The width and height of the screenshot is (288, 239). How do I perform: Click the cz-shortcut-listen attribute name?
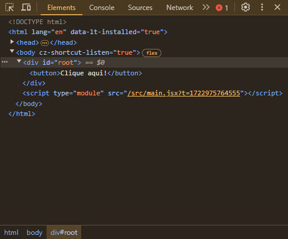coord(76,52)
